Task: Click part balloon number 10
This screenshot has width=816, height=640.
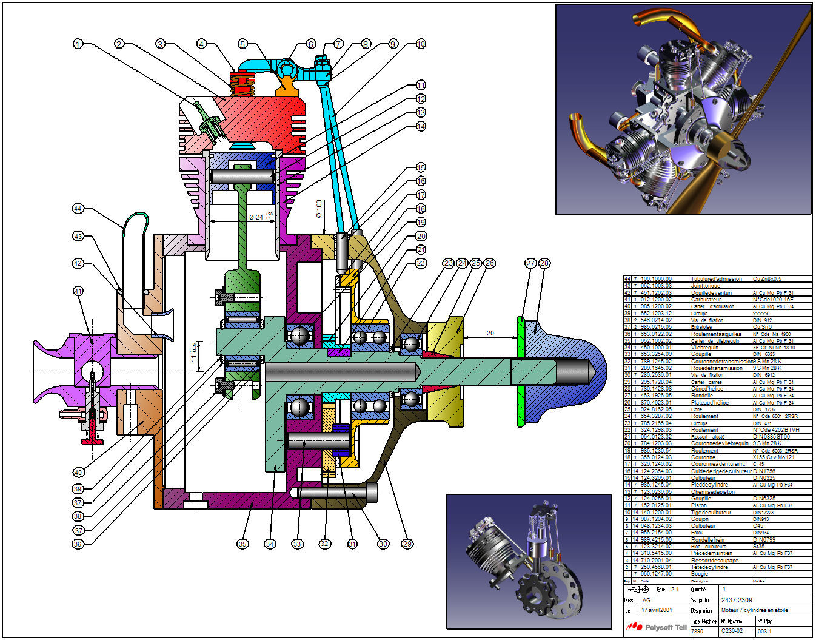Action: [x=421, y=44]
